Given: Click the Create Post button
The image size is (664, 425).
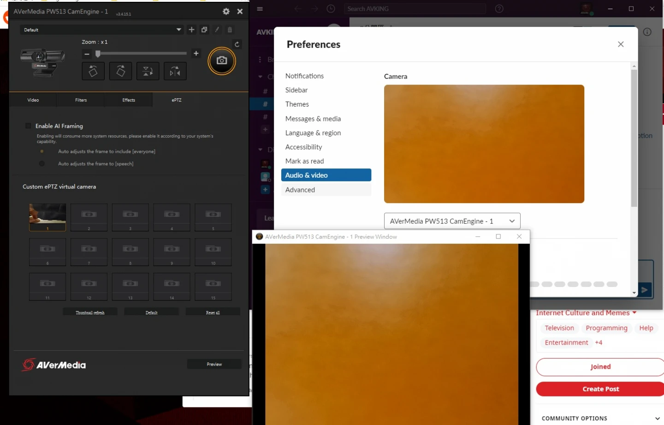Looking at the screenshot, I should coord(600,389).
